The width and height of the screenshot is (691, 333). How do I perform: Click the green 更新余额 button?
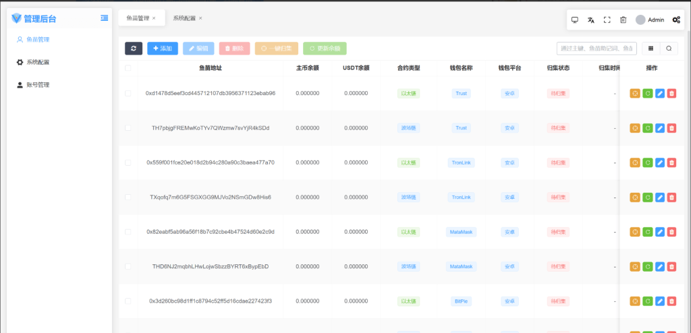click(325, 49)
